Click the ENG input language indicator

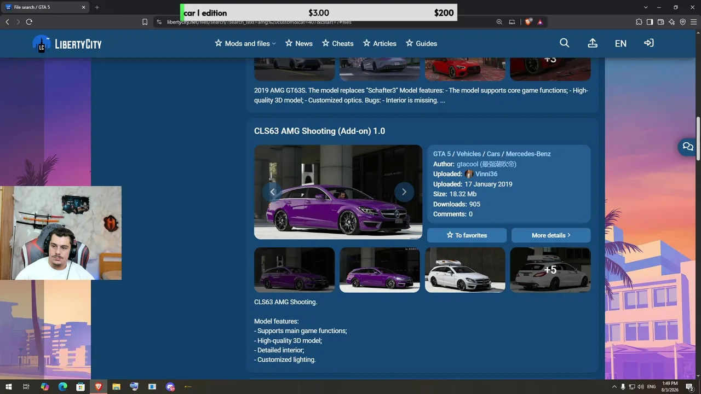click(x=652, y=387)
